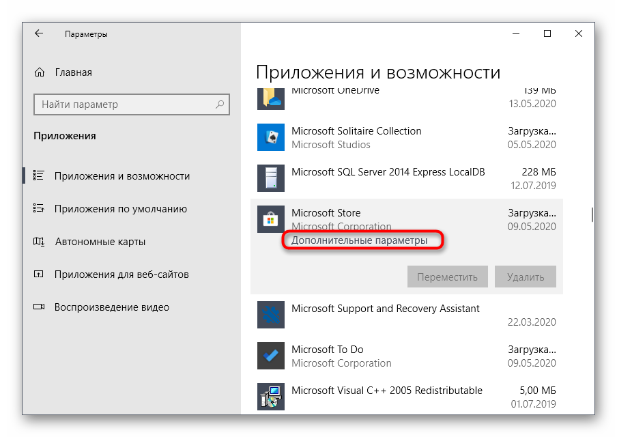This screenshot has width=617, height=437.
Task: Click the Home (Главная) house icon
Action: [40, 72]
